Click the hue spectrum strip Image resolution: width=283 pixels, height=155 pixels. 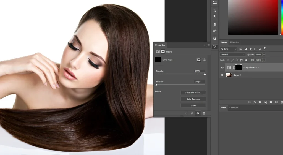[282, 17]
